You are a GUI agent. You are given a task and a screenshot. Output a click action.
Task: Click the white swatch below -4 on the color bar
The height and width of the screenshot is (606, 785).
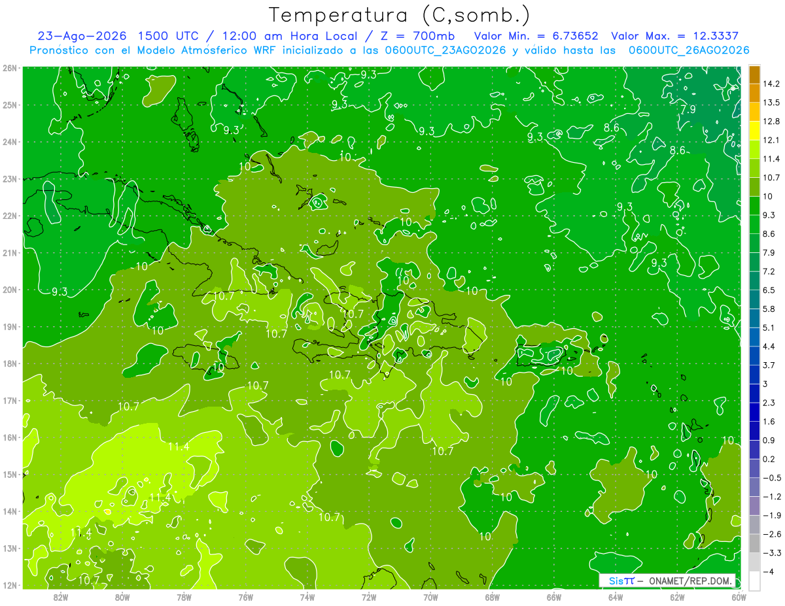(754, 580)
